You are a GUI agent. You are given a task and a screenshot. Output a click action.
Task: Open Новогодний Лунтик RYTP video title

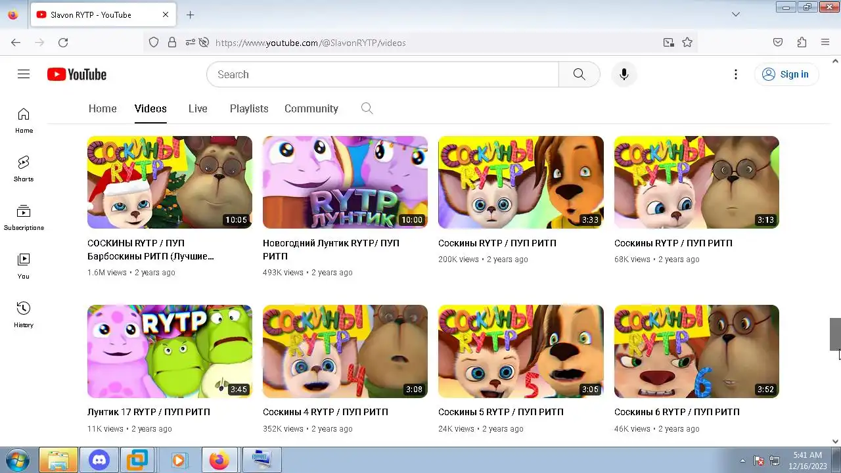tap(331, 250)
